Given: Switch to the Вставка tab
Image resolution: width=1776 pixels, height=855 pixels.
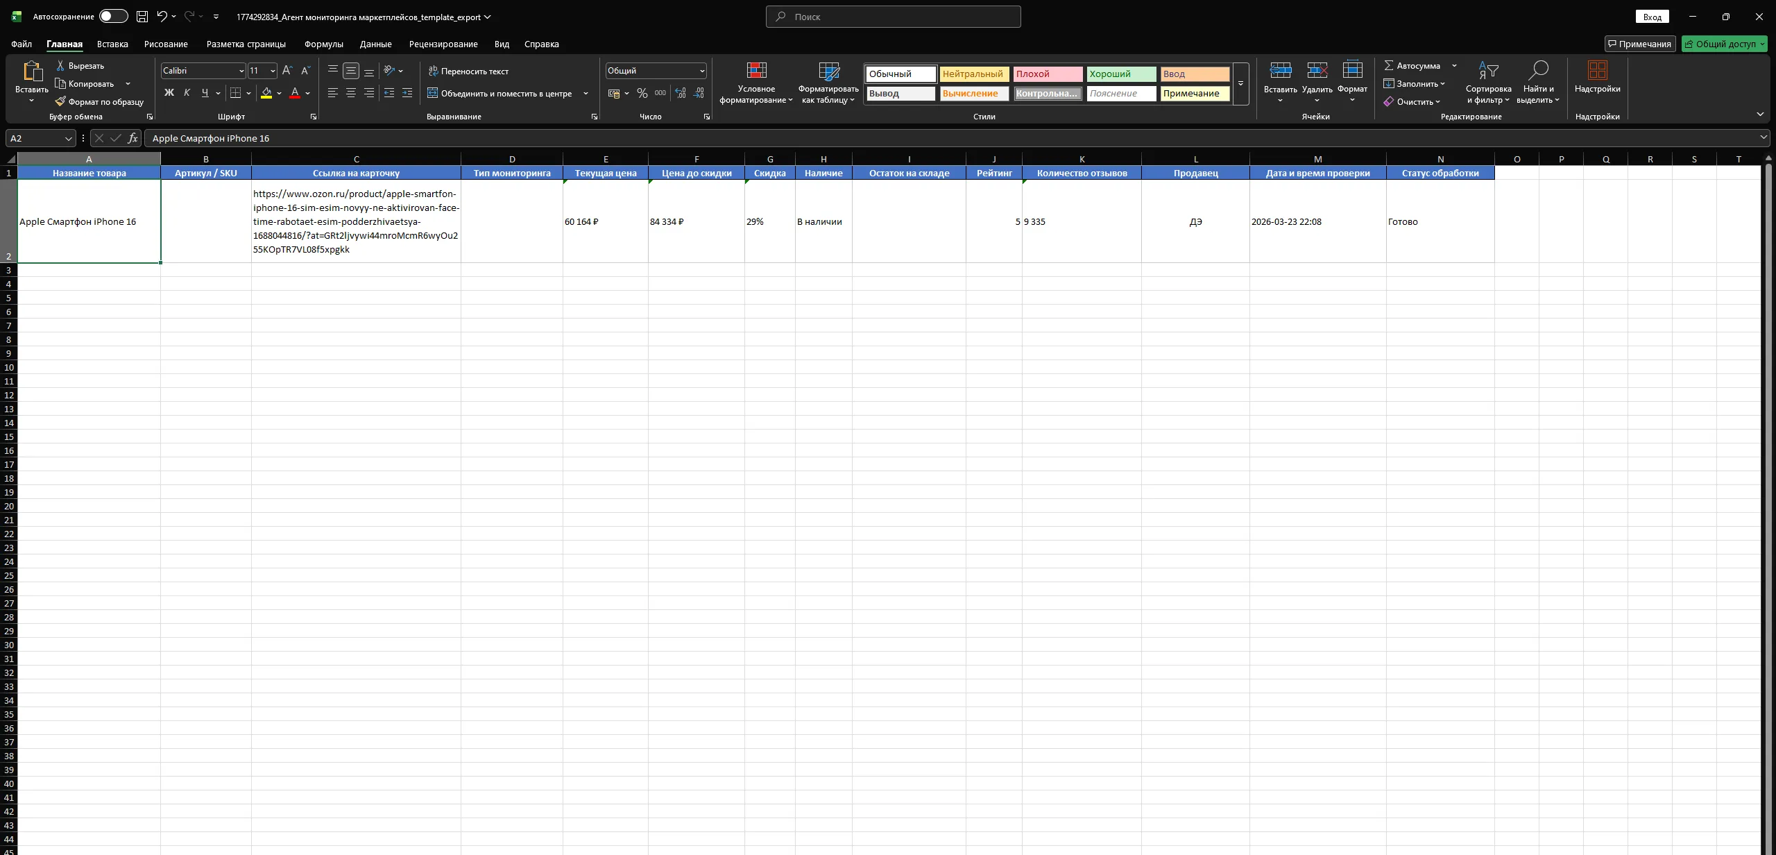Looking at the screenshot, I should click(112, 44).
